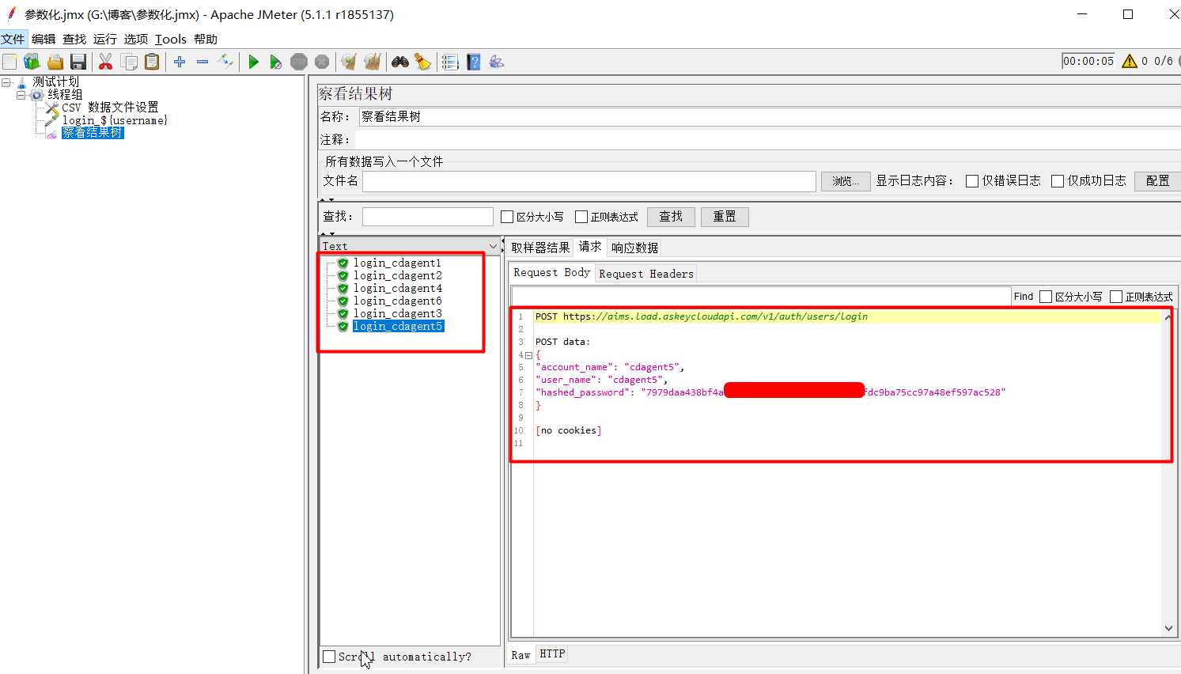Collapse the 线程组 tree node
1181x674 pixels.
(21, 95)
